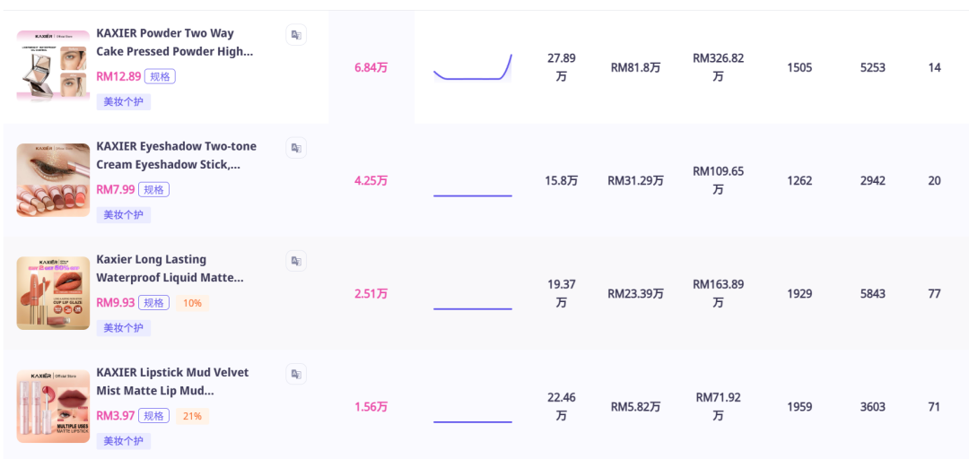Image resolution: width=969 pixels, height=459 pixels.
Task: Open KAXIER Powder Two Way Cake product link
Action: tap(174, 42)
